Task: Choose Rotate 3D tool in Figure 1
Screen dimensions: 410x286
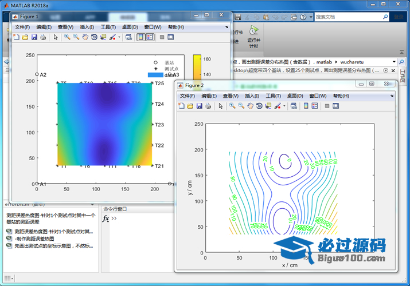Action: (94, 37)
